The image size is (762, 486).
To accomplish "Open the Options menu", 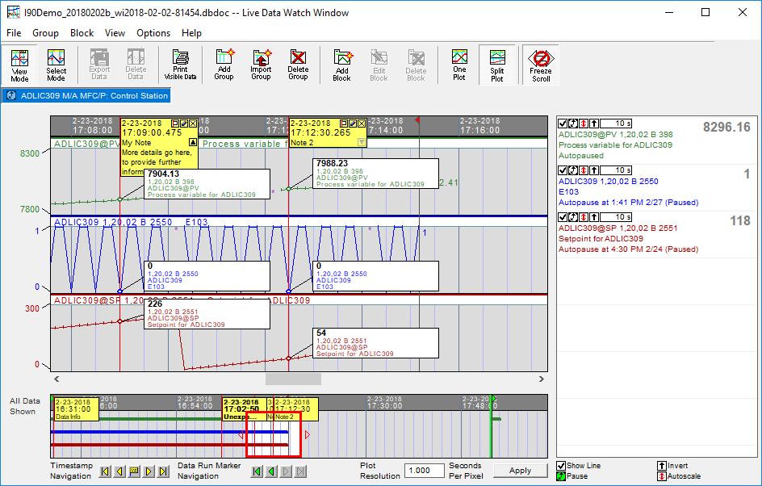I will click(x=153, y=33).
